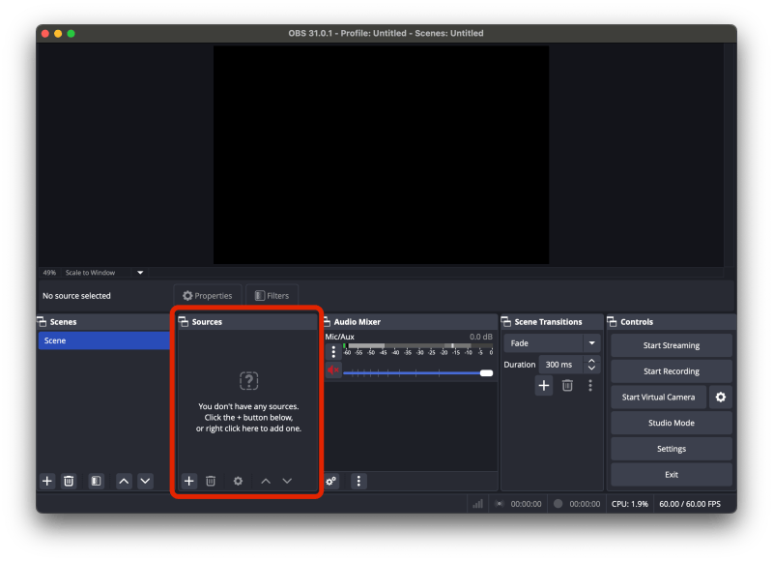The width and height of the screenshot is (773, 561).
Task: Click the Scenes dock panel icon
Action: tap(43, 322)
